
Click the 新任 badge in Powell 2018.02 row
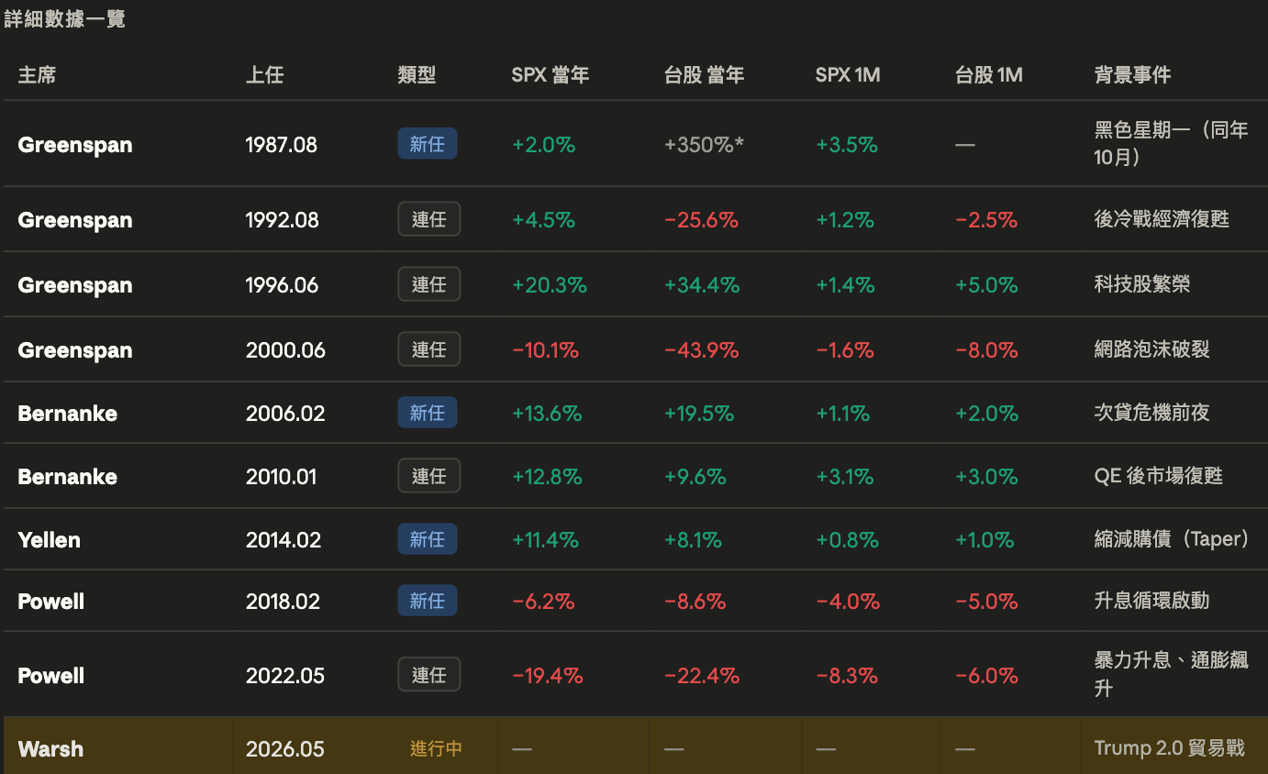pyautogui.click(x=428, y=601)
